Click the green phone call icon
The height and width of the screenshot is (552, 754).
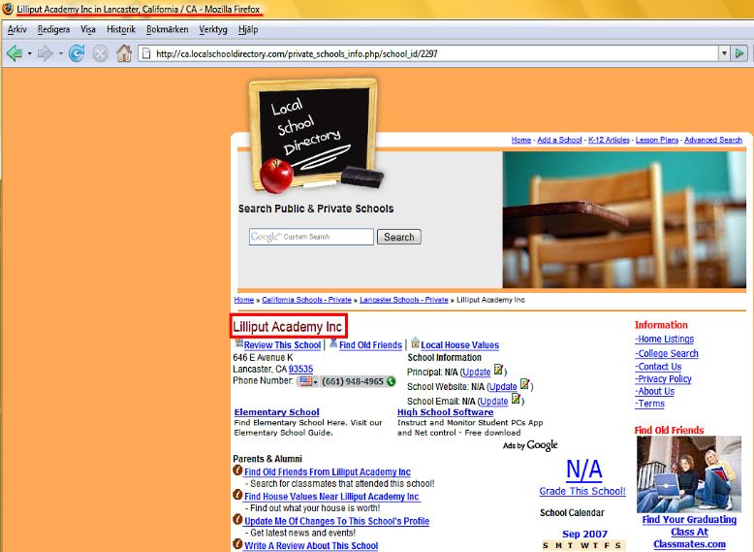(391, 381)
